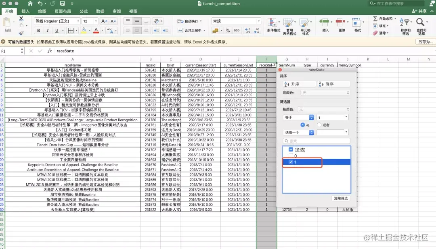Toggle bold formatting

pos(39,31)
